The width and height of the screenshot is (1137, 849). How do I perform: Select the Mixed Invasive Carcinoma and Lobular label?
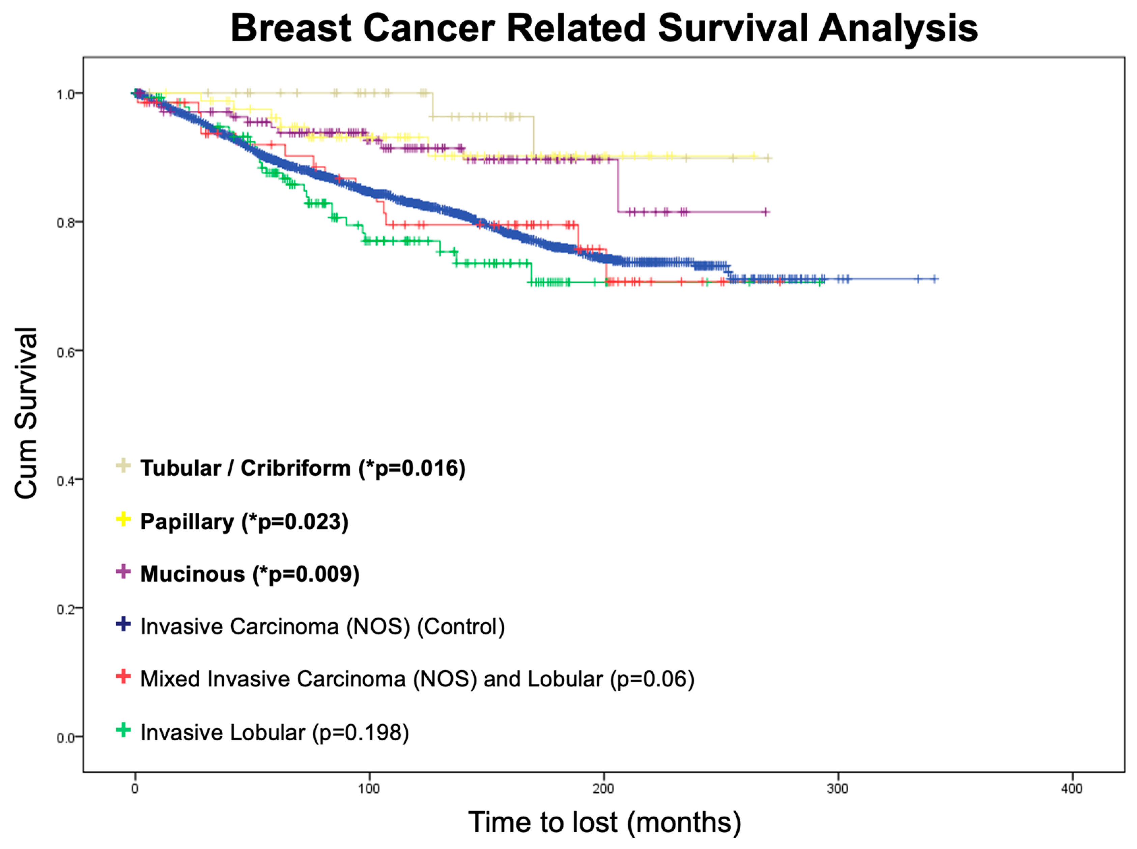click(x=417, y=679)
